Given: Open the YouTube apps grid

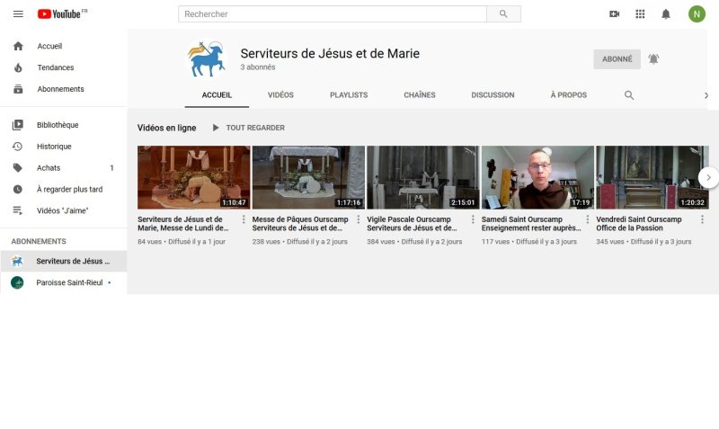Looking at the screenshot, I should tap(640, 14).
